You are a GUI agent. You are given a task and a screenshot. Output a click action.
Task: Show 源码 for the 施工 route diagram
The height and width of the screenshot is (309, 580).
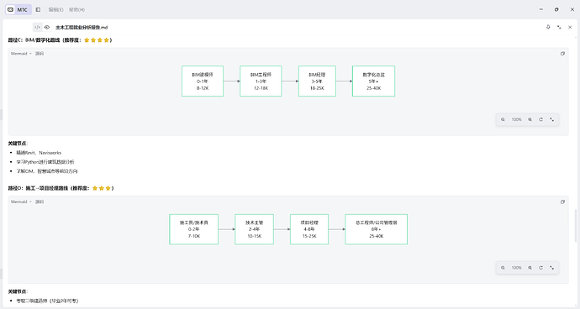click(40, 202)
